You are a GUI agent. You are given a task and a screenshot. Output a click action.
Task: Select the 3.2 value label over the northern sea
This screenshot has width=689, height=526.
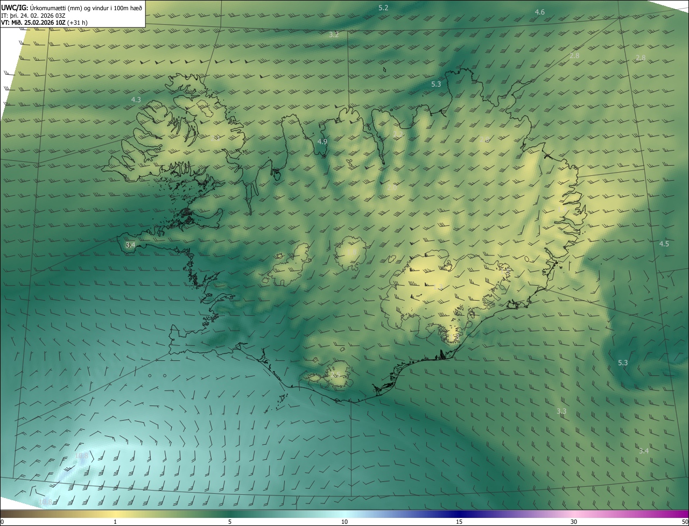click(334, 35)
